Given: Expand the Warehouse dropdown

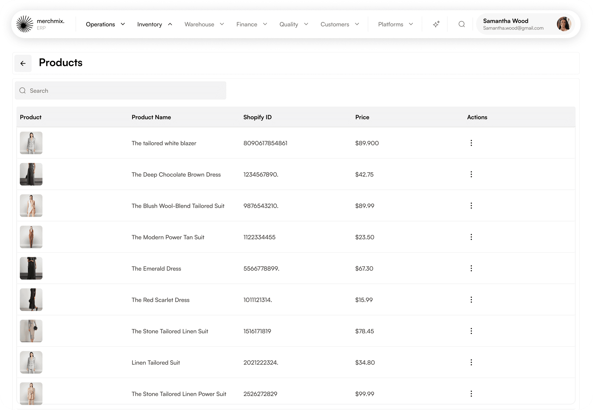Looking at the screenshot, I should (x=204, y=24).
